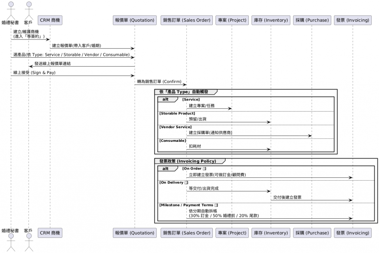
Task: Select the top 銷售訂單 (Sales Order) participant box
Action: coord(187,20)
